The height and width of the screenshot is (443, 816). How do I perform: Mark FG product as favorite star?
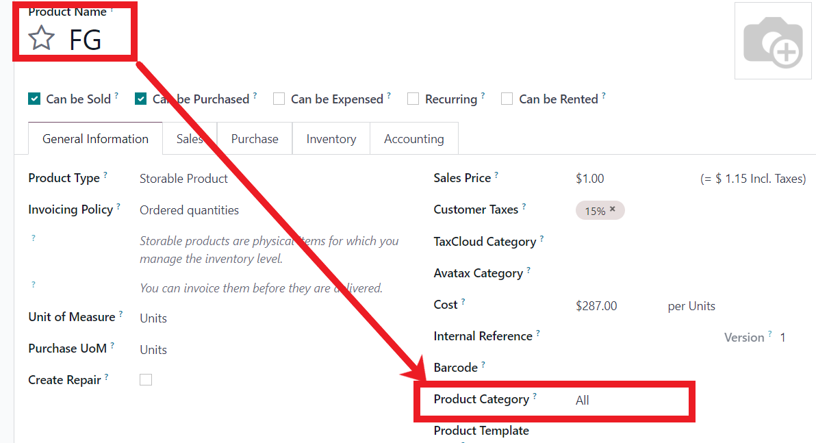click(41, 38)
